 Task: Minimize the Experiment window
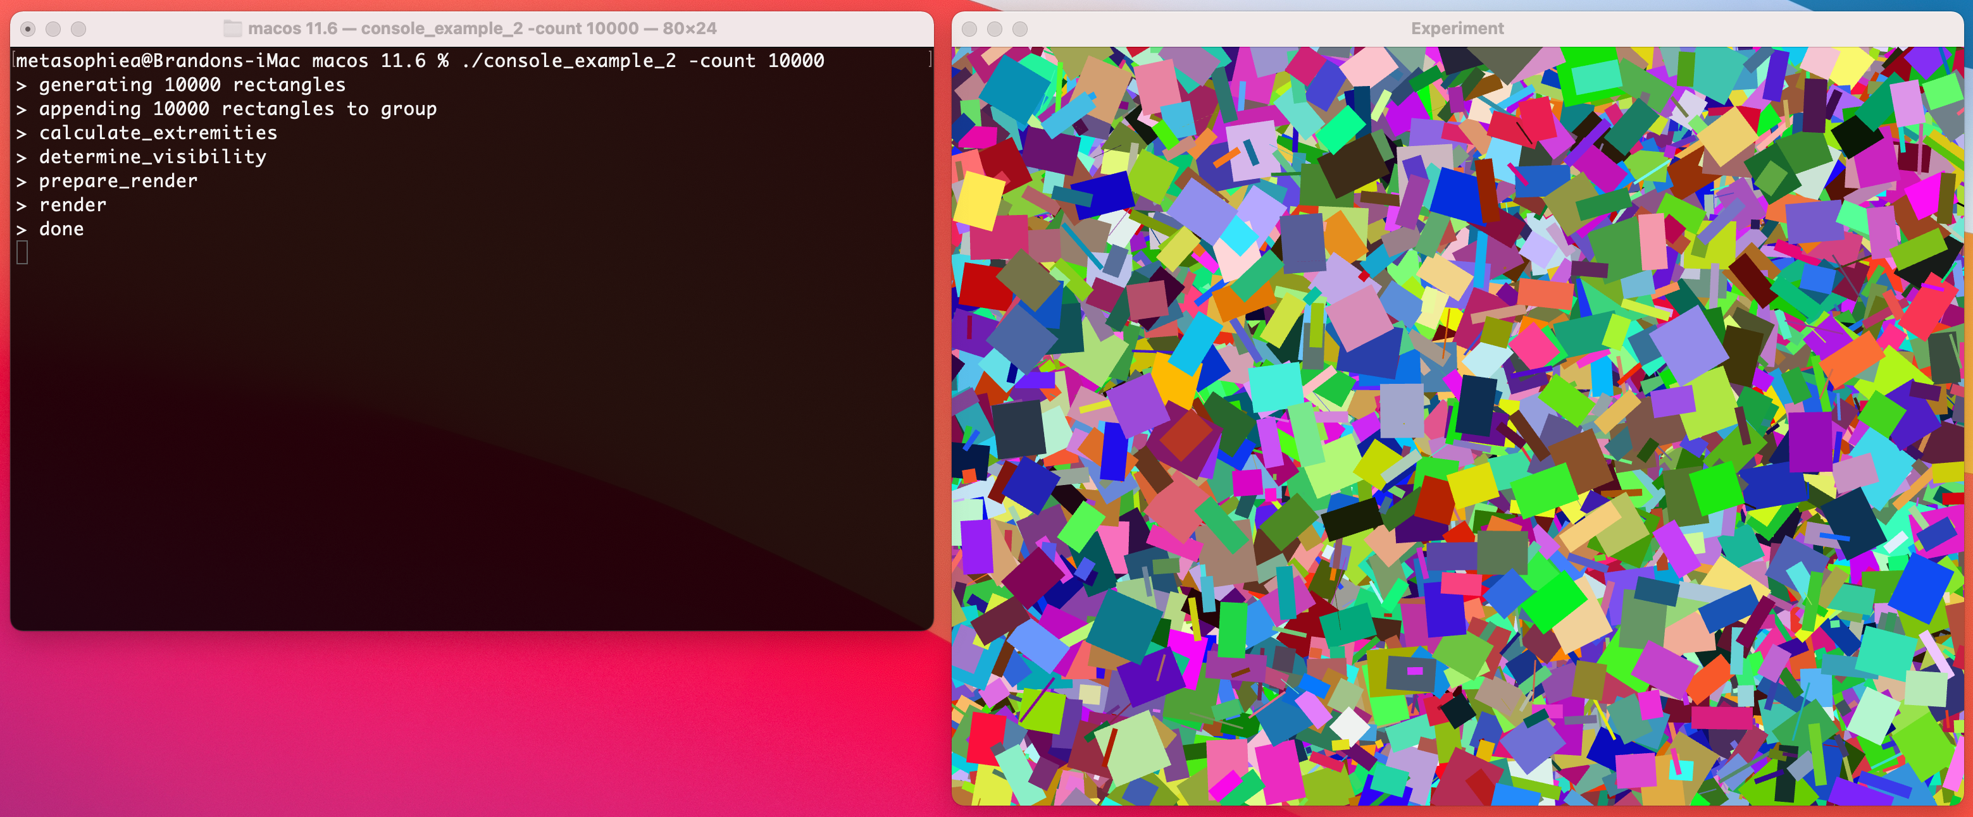pyautogui.click(x=994, y=29)
